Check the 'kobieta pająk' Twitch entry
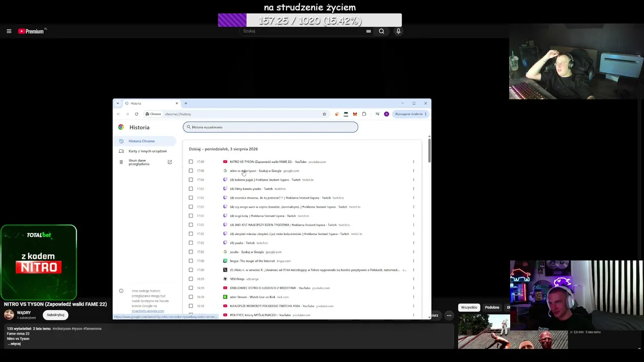The height and width of the screenshot is (362, 644). click(x=191, y=180)
